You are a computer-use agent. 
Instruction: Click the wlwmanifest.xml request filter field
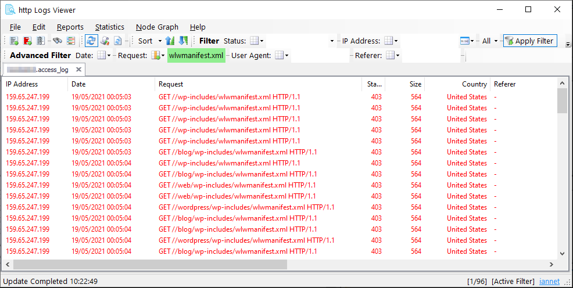coord(196,56)
